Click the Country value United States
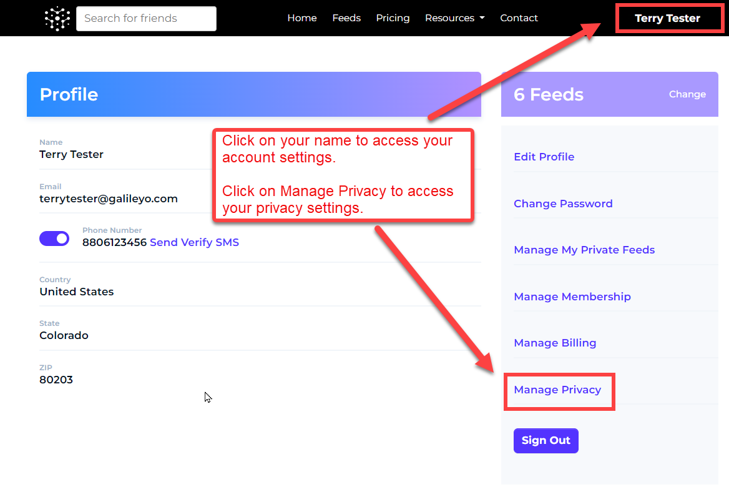The width and height of the screenshot is (729, 487). point(77,292)
